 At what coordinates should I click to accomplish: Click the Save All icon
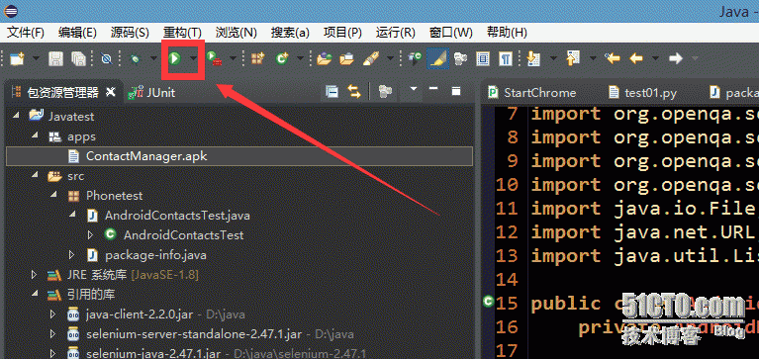click(x=78, y=58)
